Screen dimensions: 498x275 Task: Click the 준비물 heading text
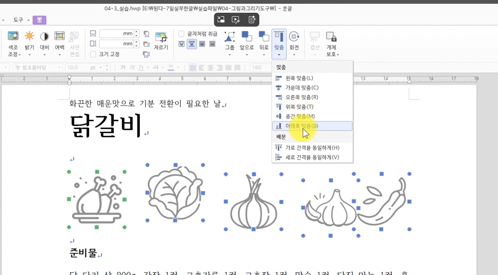pos(83,253)
